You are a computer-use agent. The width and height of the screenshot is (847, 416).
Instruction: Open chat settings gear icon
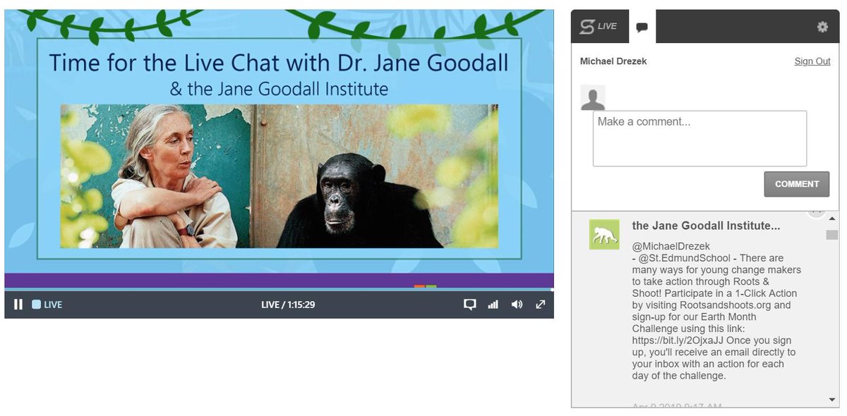pyautogui.click(x=822, y=27)
